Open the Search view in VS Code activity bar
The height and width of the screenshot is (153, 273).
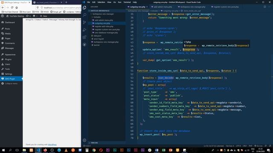pos(84,15)
